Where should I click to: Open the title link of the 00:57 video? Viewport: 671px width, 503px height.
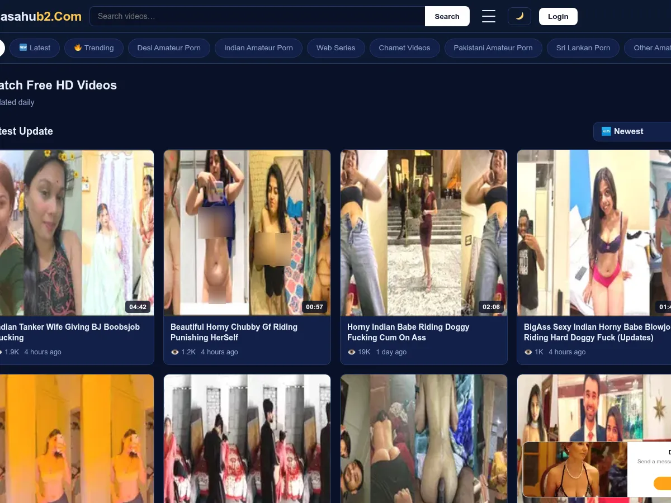(234, 332)
